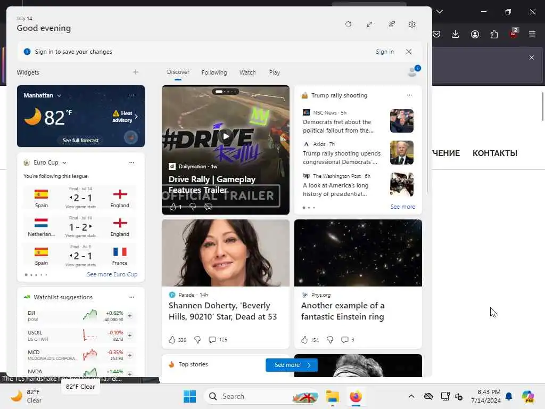
Task: Click the taskbar Search box
Action: point(262,396)
